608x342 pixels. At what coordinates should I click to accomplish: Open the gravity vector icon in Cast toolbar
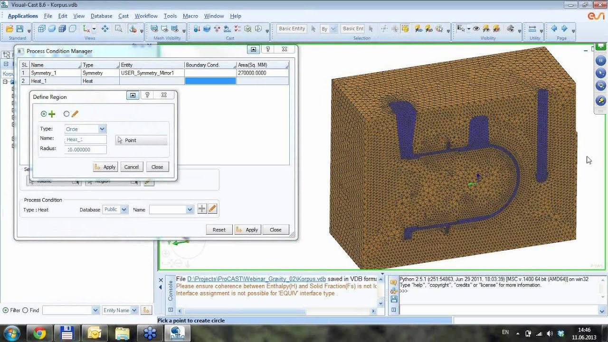point(197,29)
